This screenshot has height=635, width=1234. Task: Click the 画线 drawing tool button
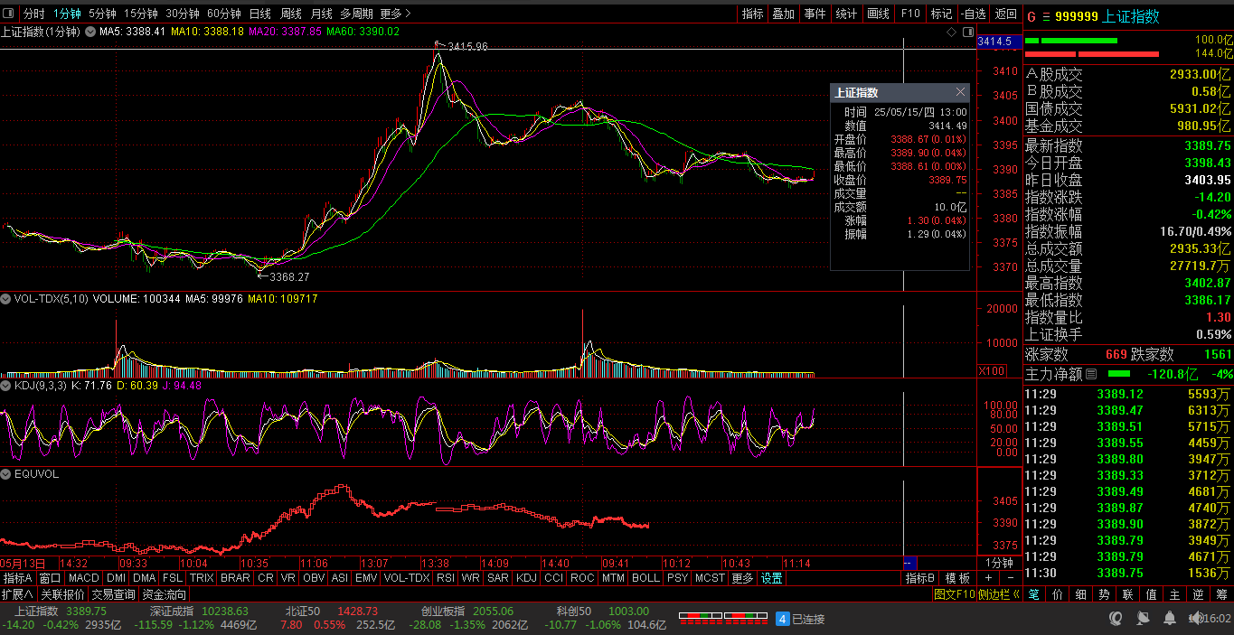pos(878,14)
